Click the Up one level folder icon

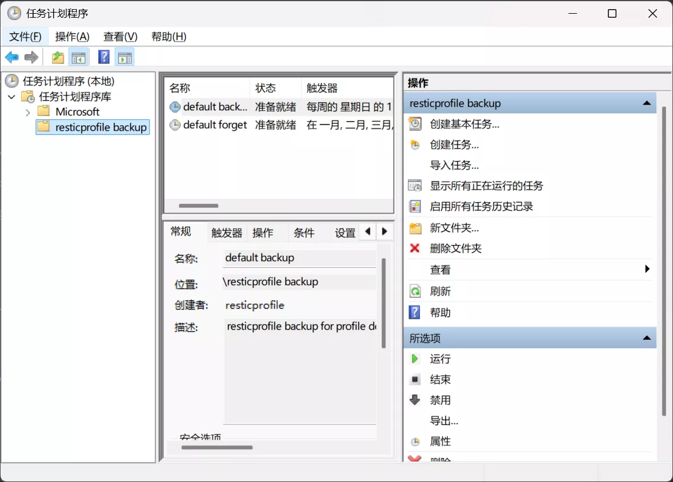click(x=58, y=57)
